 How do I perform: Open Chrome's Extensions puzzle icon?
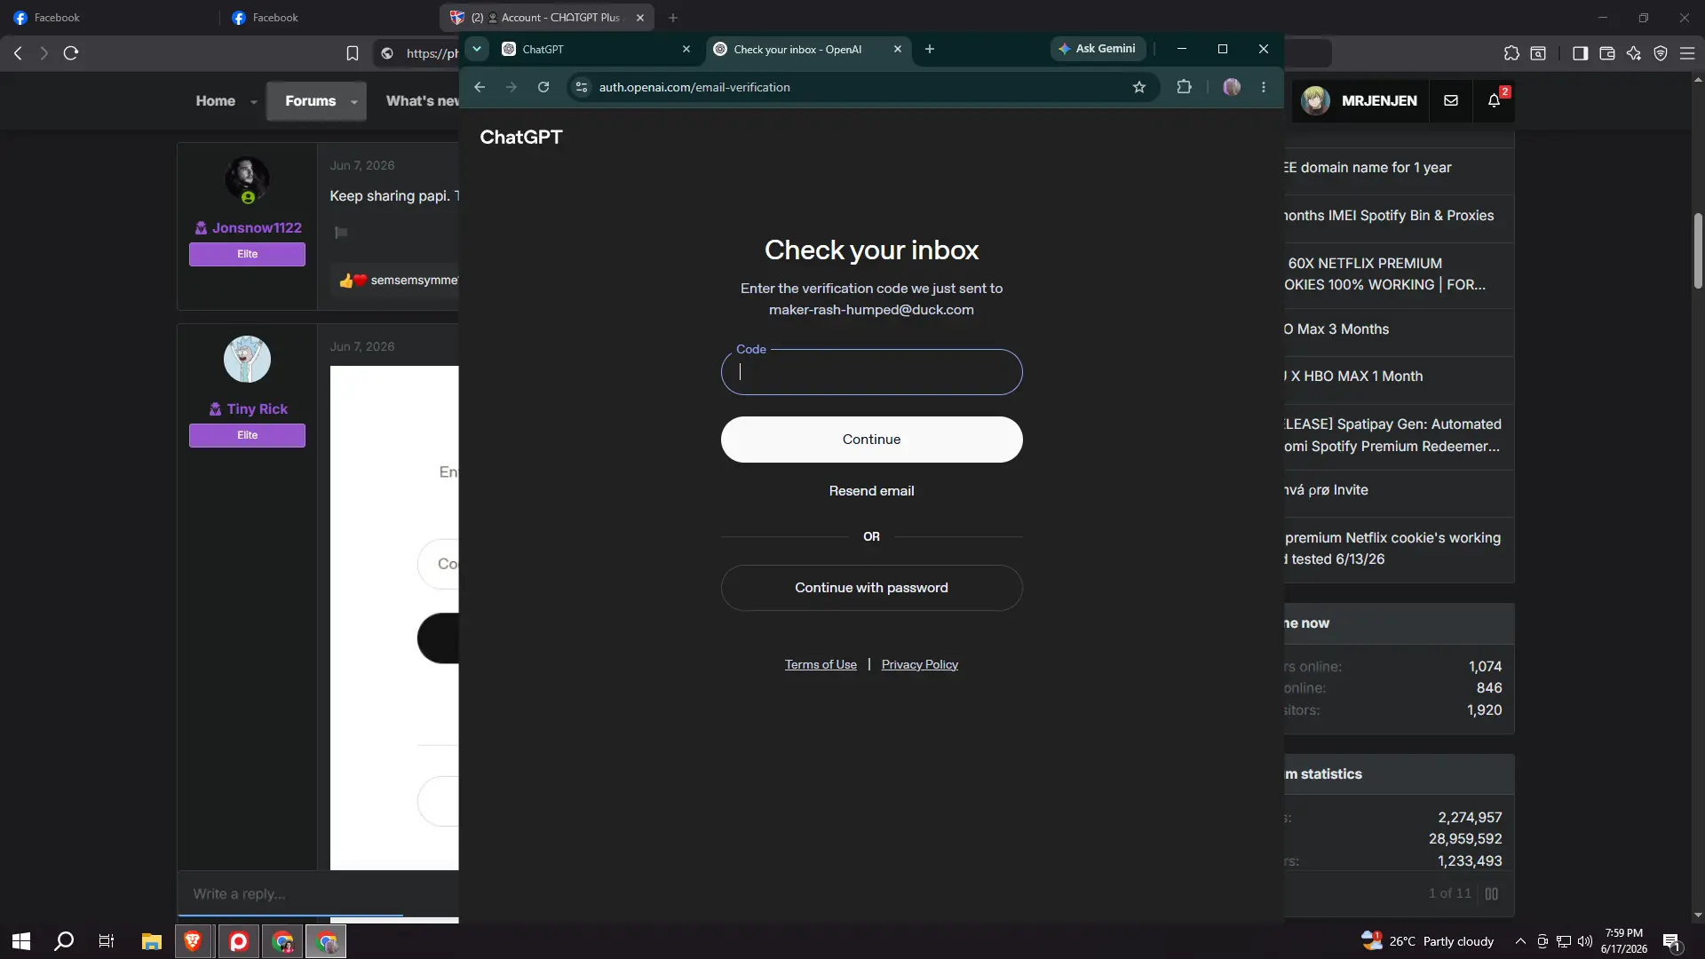pyautogui.click(x=1184, y=87)
